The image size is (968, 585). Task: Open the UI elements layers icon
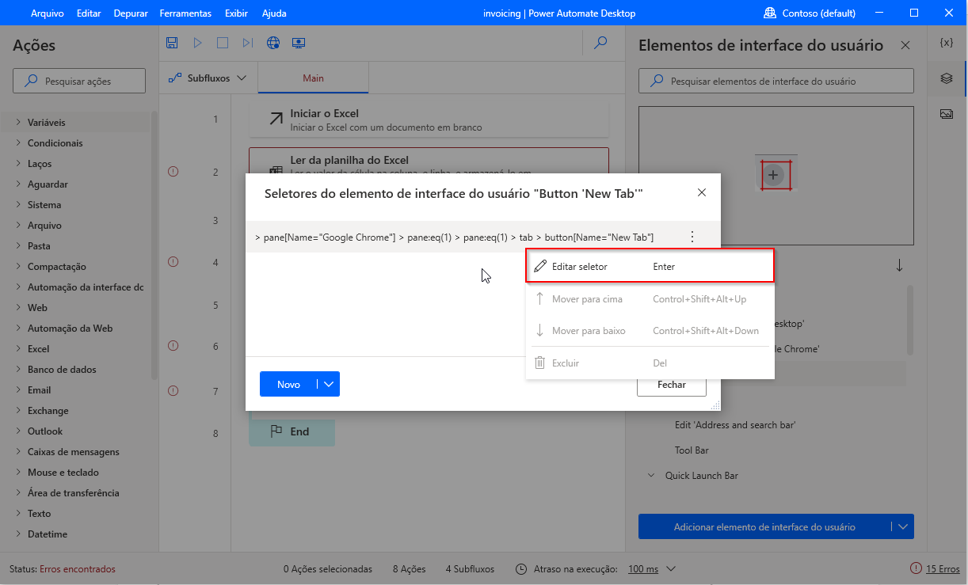pyautogui.click(x=946, y=78)
